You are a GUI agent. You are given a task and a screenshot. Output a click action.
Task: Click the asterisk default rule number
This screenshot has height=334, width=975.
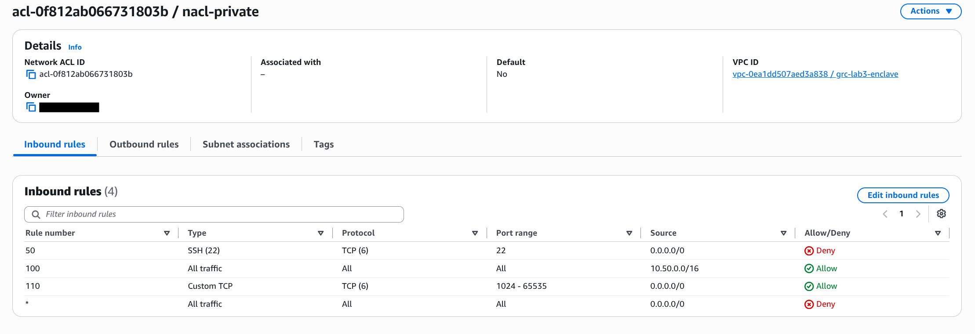(x=27, y=303)
